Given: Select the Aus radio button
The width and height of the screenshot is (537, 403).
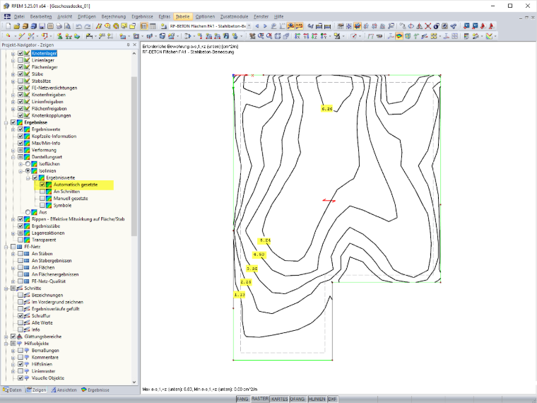Looking at the screenshot, I should click(x=28, y=212).
